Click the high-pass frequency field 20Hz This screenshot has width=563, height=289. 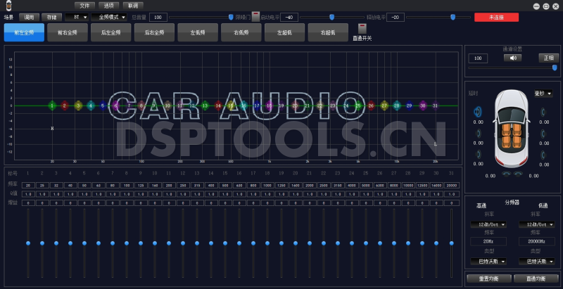[x=488, y=241]
